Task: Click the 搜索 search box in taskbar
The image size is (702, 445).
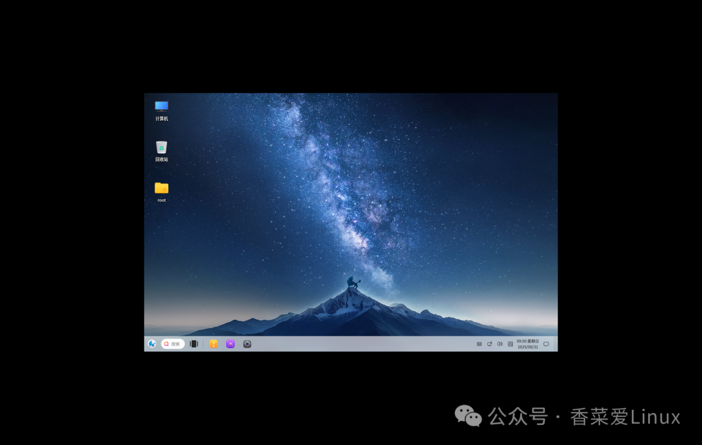Action: pyautogui.click(x=173, y=344)
